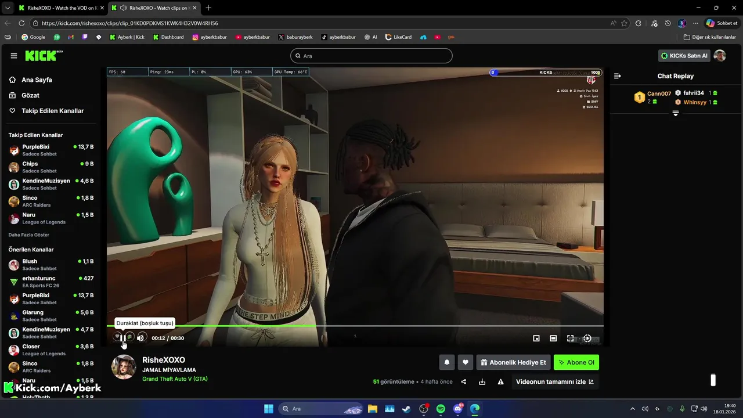Open Spotify from the taskbar
Screen dimensions: 743x418
click(441, 409)
